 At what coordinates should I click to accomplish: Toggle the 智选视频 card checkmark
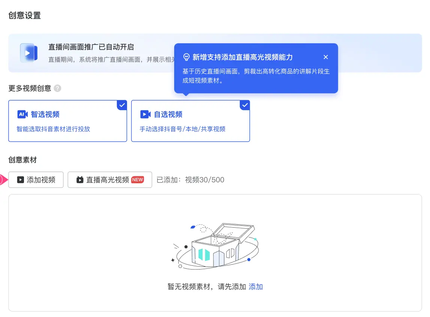(x=122, y=105)
